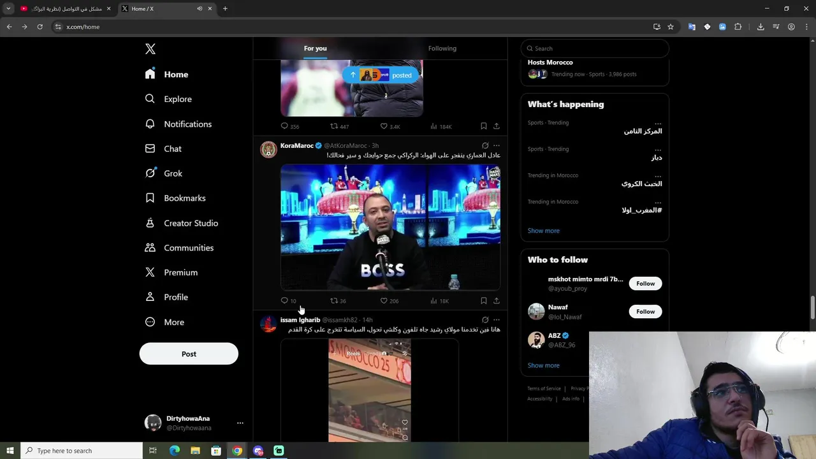
Task: Follow the Nawaf account
Action: (645, 312)
